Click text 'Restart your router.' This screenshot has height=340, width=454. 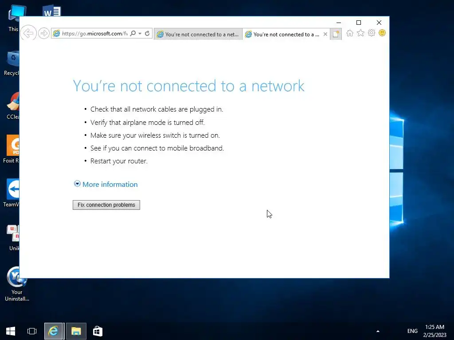click(x=119, y=161)
